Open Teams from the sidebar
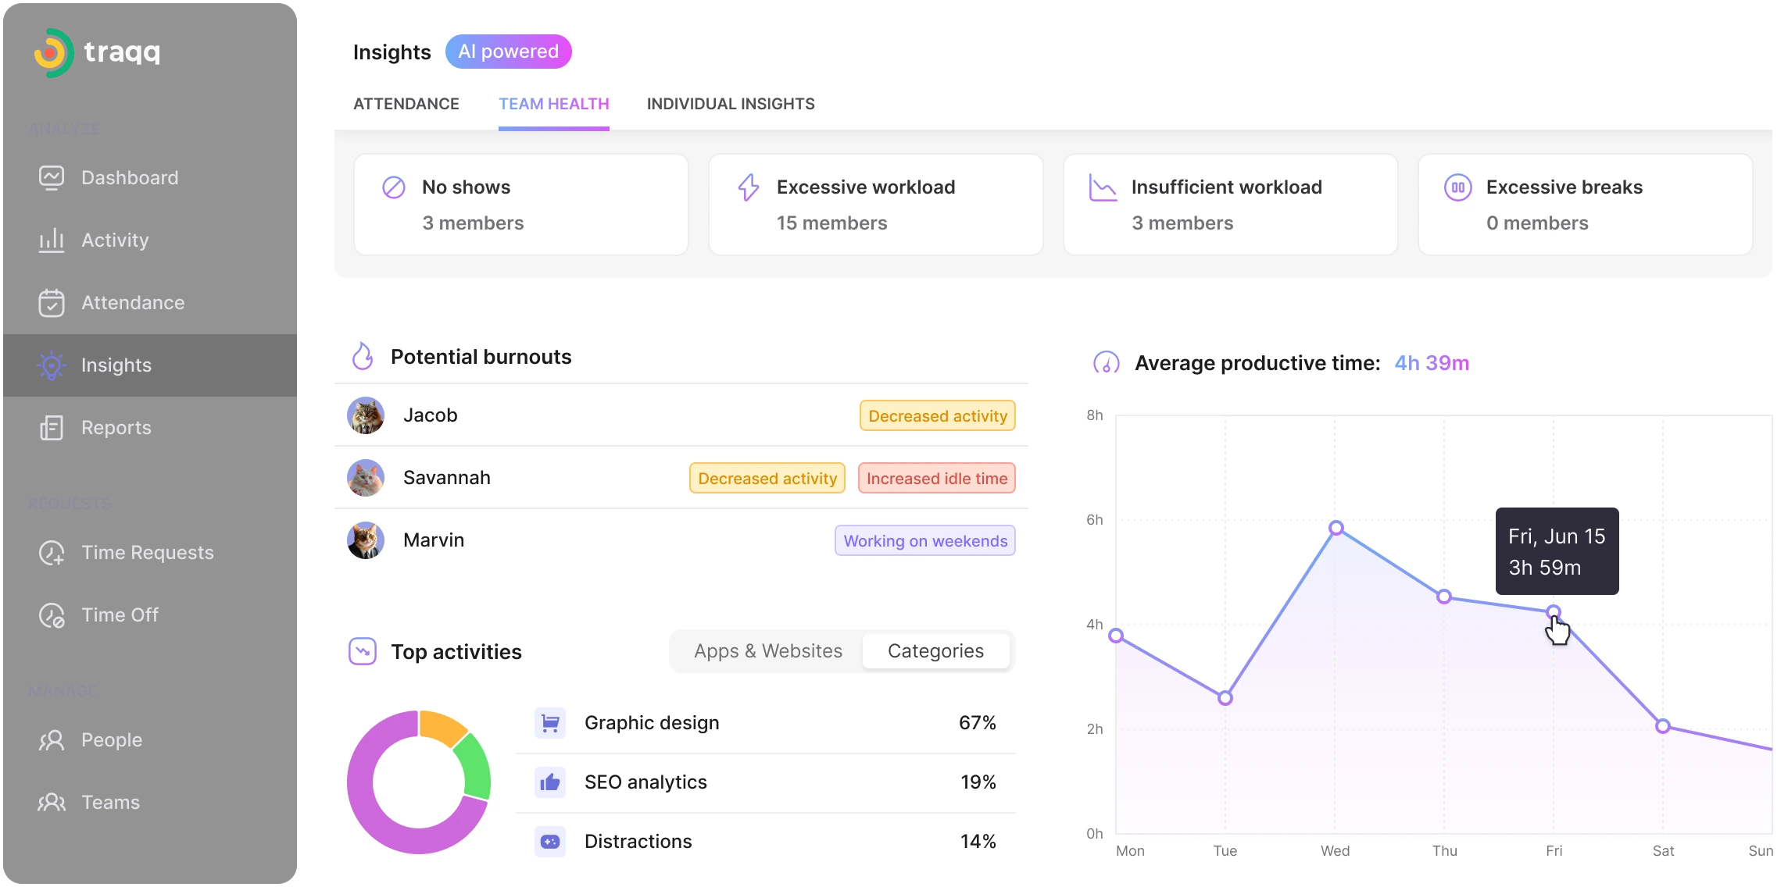The height and width of the screenshot is (887, 1788). [x=52, y=802]
